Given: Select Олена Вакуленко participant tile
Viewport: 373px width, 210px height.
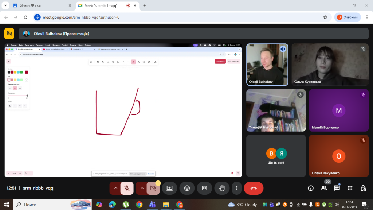Looking at the screenshot, I should point(339,156).
